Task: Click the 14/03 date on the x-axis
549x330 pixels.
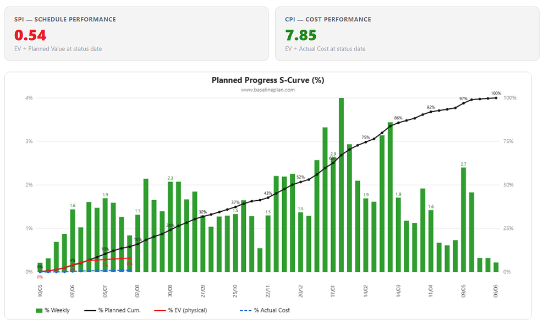Action: (x=398, y=291)
